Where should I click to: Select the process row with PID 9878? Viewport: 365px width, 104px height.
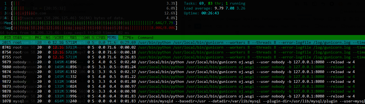(x=182, y=91)
